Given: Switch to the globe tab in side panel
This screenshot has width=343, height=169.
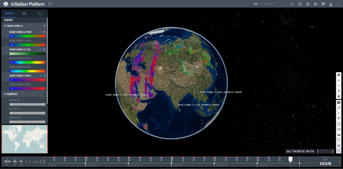Looking at the screenshot, I should (24, 13).
